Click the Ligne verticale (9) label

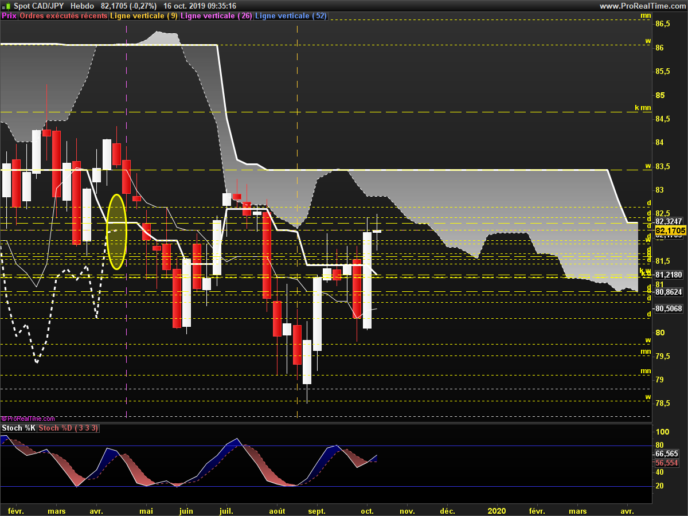click(144, 16)
